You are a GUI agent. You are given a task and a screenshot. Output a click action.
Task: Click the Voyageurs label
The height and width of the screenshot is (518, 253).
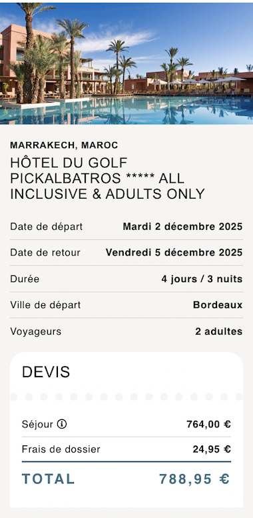coord(36,331)
